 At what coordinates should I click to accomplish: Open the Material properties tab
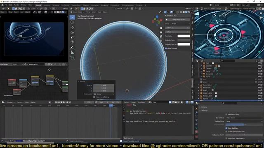196,132
